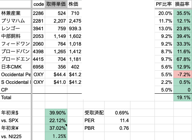The height and width of the screenshot is (140, 192).
Task: Select the total 19.1% cell
Action: click(x=183, y=97)
